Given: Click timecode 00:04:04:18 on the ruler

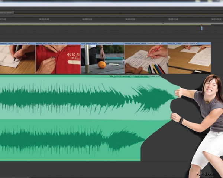Looking at the screenshot, I should [x=173, y=19].
